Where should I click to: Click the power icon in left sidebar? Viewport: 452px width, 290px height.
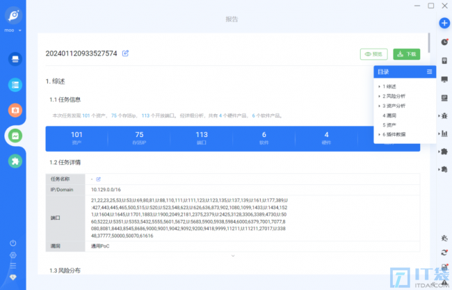point(13,243)
